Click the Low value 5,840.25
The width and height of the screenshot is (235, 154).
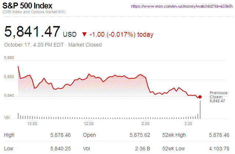(x=60, y=149)
